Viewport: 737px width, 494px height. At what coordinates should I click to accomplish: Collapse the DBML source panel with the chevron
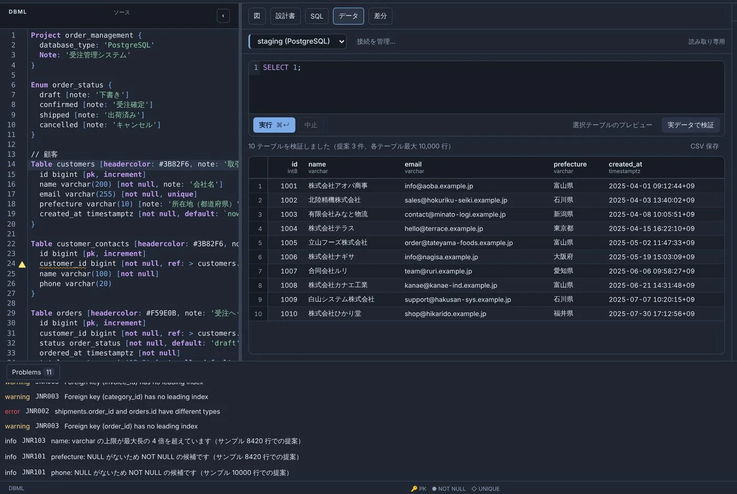point(223,16)
